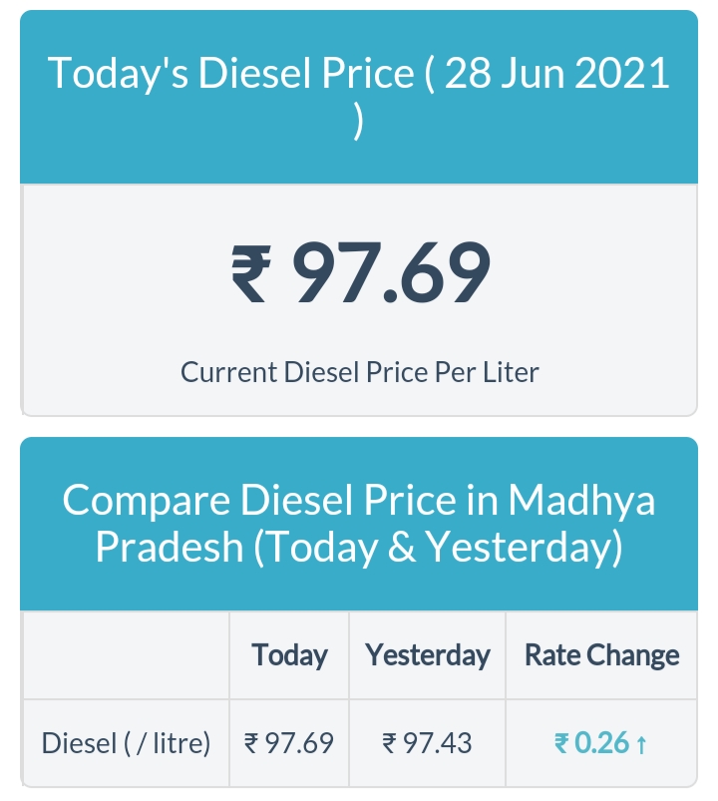Click the up arrow beside ₹ 0.26
Image resolution: width=718 pixels, height=801 pixels.
pyautogui.click(x=641, y=744)
